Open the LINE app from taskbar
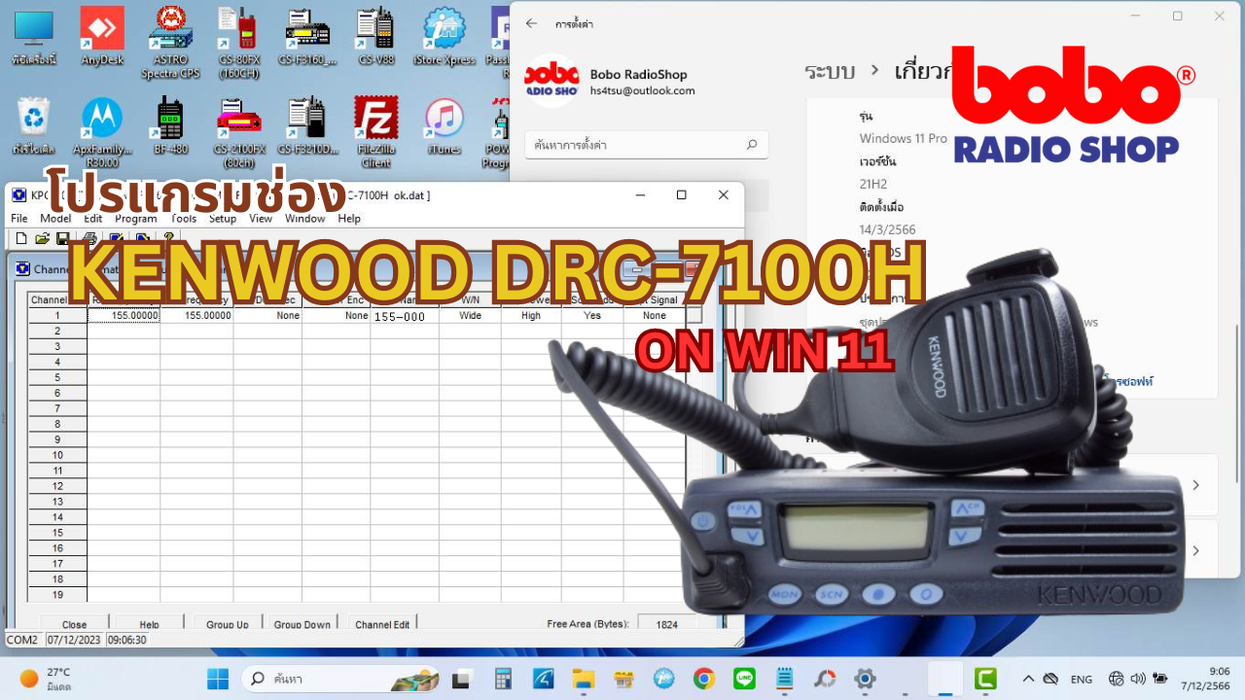This screenshot has height=700, width=1245. pos(744,679)
